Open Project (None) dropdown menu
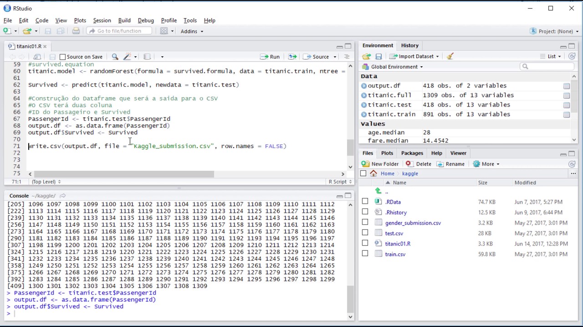The height and width of the screenshot is (327, 583). 554,31
